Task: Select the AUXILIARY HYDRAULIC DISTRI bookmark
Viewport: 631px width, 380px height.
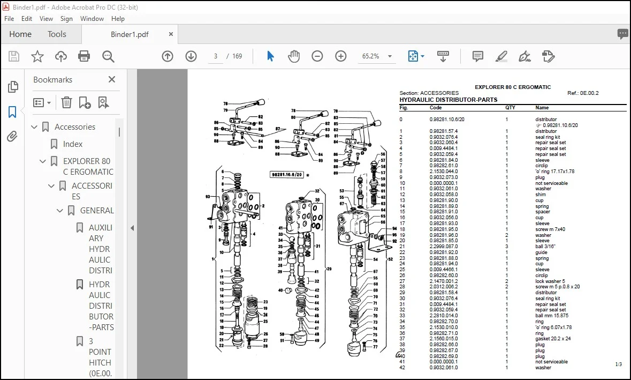Action: pos(100,249)
